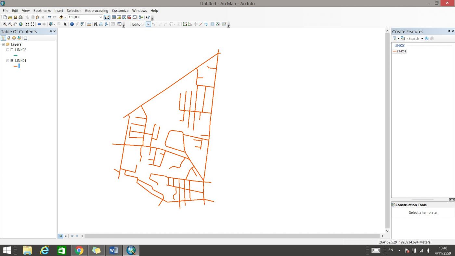The width and height of the screenshot is (455, 256).
Task: Switch to layout view at map bottom
Action: click(66, 236)
